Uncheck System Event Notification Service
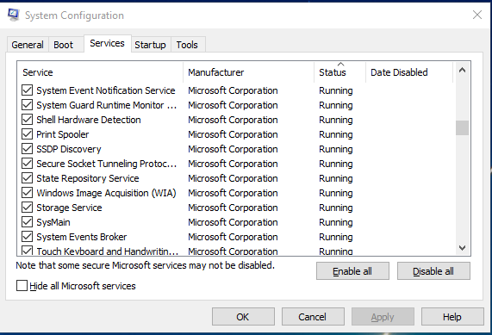This screenshot has width=492, height=335. coord(27,90)
